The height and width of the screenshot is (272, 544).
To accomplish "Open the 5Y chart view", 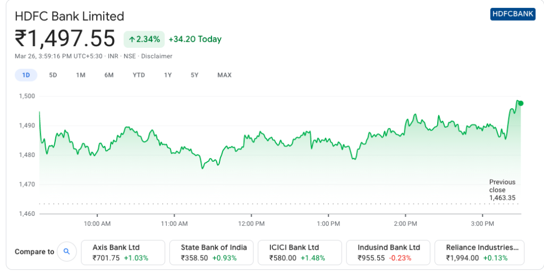I will [x=194, y=75].
